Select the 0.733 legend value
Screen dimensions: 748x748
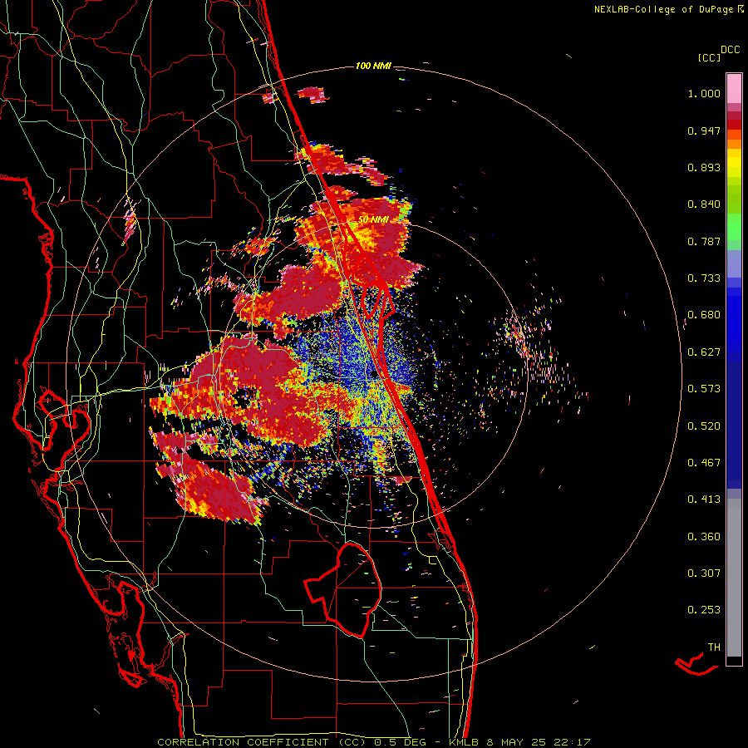tap(704, 278)
